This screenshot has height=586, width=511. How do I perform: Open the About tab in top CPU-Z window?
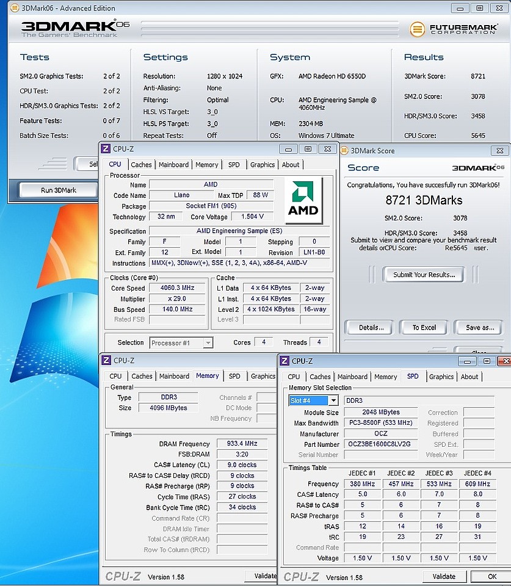tap(291, 165)
